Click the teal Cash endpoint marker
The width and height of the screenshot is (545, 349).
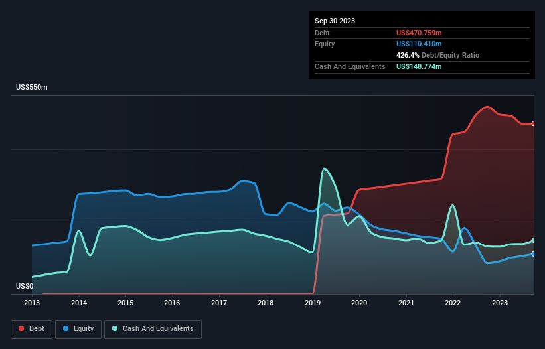pos(534,240)
